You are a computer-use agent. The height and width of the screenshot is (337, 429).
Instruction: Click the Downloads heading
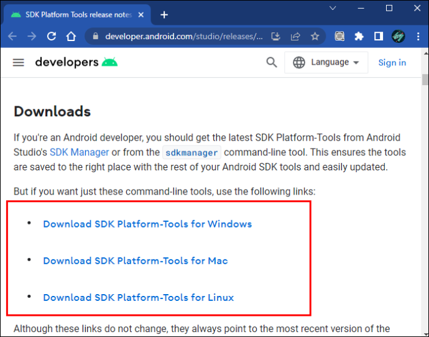coord(52,111)
